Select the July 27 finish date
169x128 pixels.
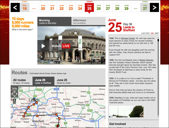[145, 7]
